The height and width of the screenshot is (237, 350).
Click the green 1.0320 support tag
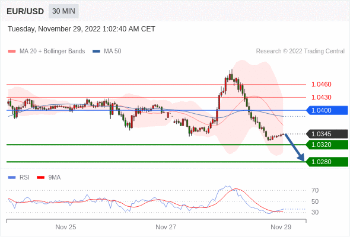coord(327,145)
